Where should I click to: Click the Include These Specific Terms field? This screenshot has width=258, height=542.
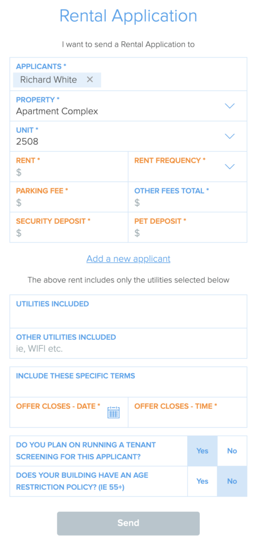point(128,382)
